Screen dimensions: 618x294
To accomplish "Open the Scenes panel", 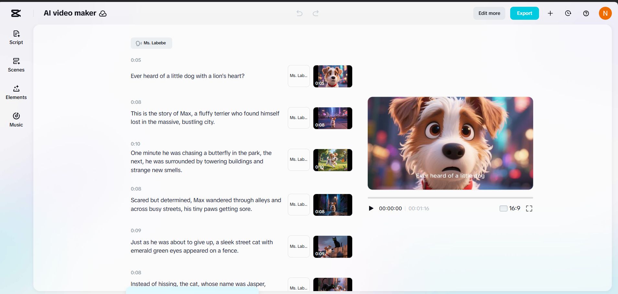I will (x=16, y=65).
